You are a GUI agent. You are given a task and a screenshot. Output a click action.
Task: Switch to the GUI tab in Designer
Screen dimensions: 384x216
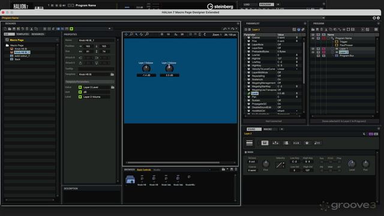tap(9, 34)
